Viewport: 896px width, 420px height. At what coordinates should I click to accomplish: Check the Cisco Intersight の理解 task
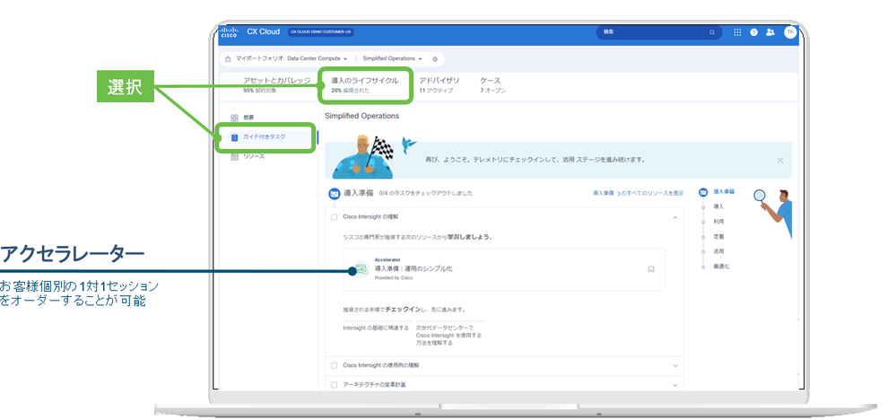pos(335,217)
